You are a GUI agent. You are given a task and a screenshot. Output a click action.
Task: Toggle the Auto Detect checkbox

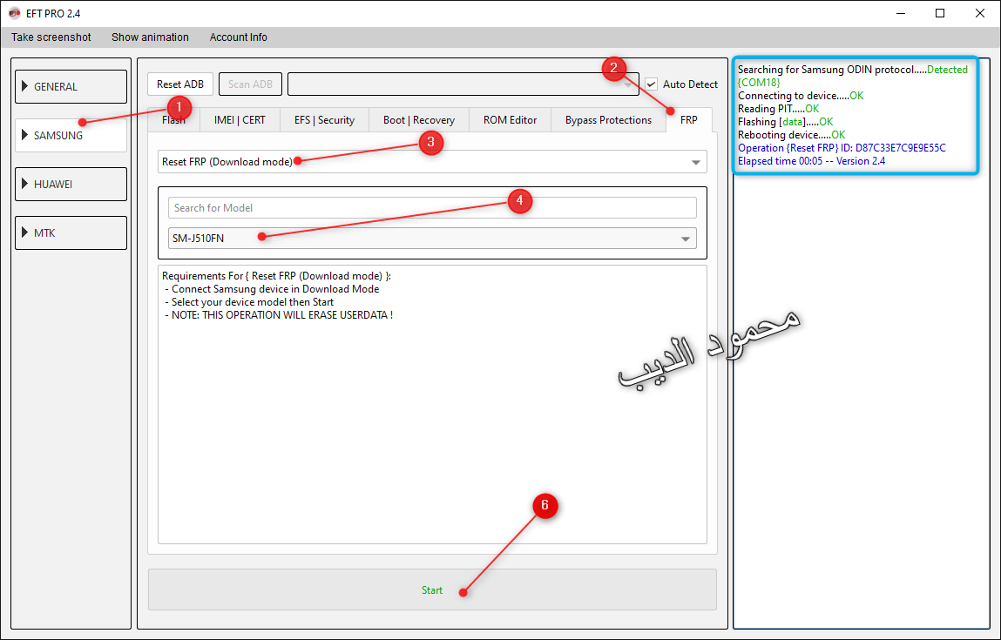[x=651, y=84]
